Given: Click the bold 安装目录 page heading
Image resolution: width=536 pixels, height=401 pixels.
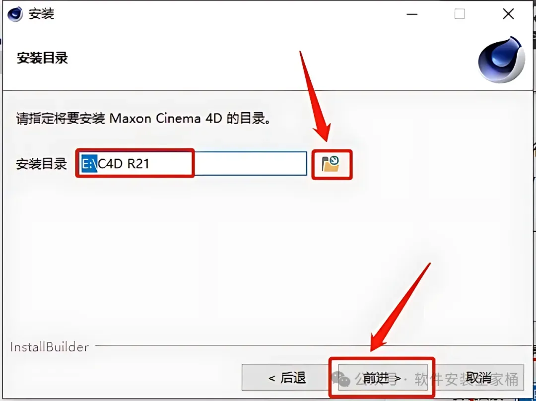Looking at the screenshot, I should pyautogui.click(x=42, y=58).
